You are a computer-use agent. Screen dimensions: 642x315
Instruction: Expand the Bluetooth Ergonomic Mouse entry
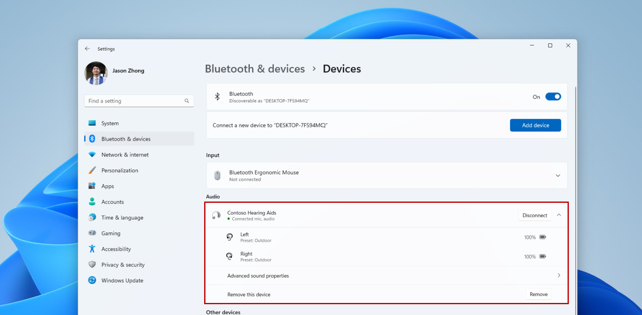[558, 175]
